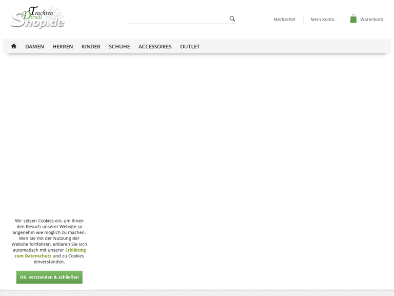The height and width of the screenshot is (296, 394).
Task: Click the green shopping bag icon
Action: point(353,19)
